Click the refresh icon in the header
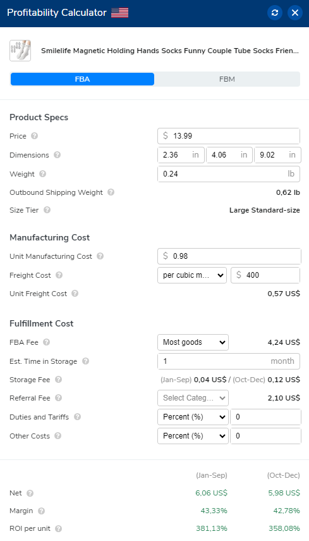 pyautogui.click(x=274, y=13)
